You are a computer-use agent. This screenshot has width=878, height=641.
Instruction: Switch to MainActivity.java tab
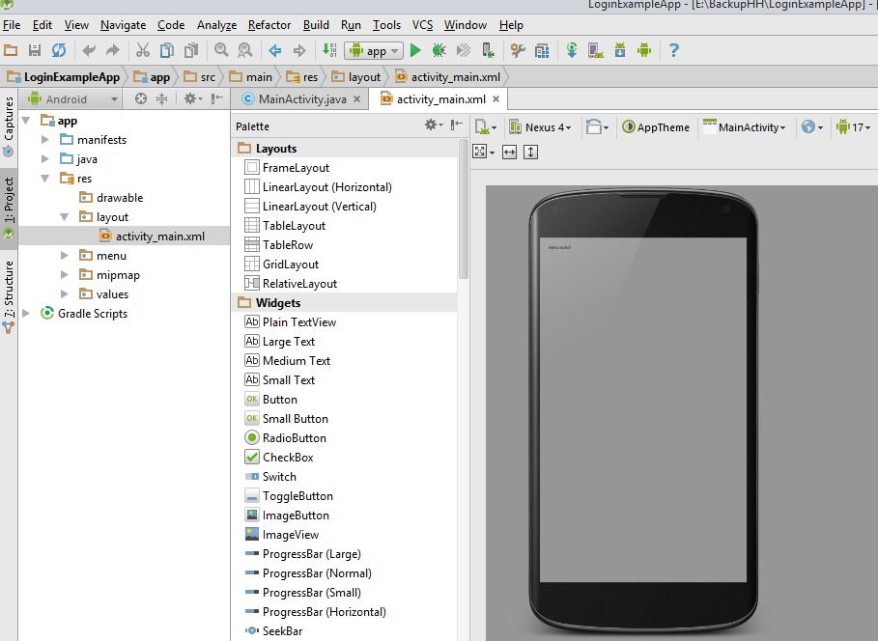click(x=301, y=98)
